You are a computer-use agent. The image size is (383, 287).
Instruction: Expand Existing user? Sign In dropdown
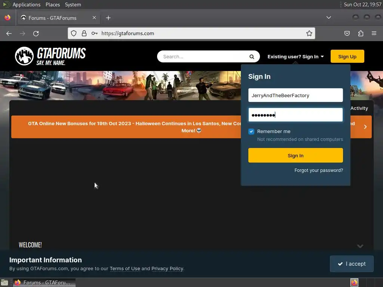coord(295,57)
